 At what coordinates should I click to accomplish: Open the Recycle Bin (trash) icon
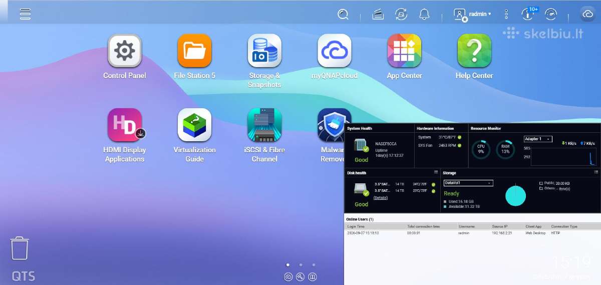coord(20,248)
